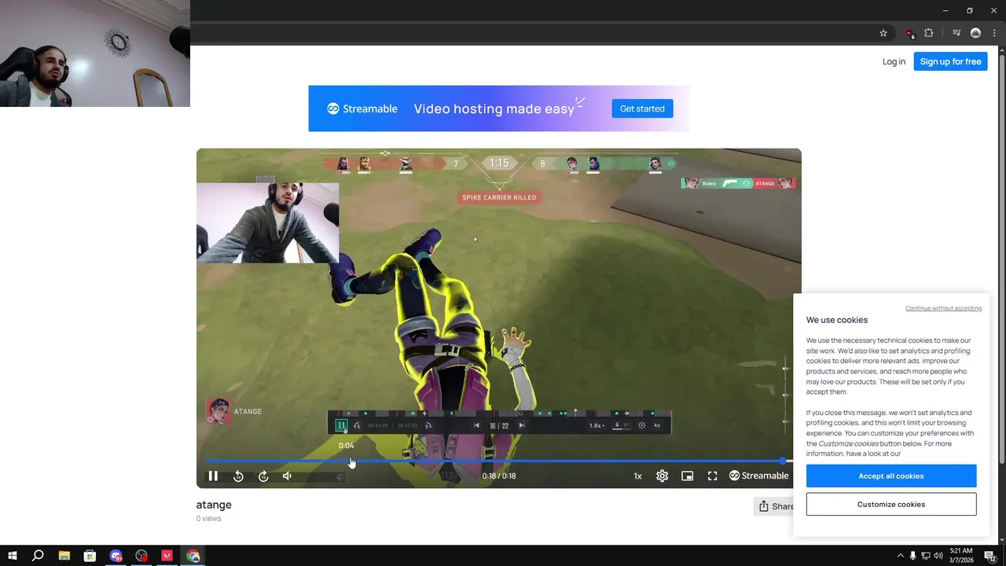Click Sign up for free
This screenshot has width=1006, height=566.
pos(950,61)
